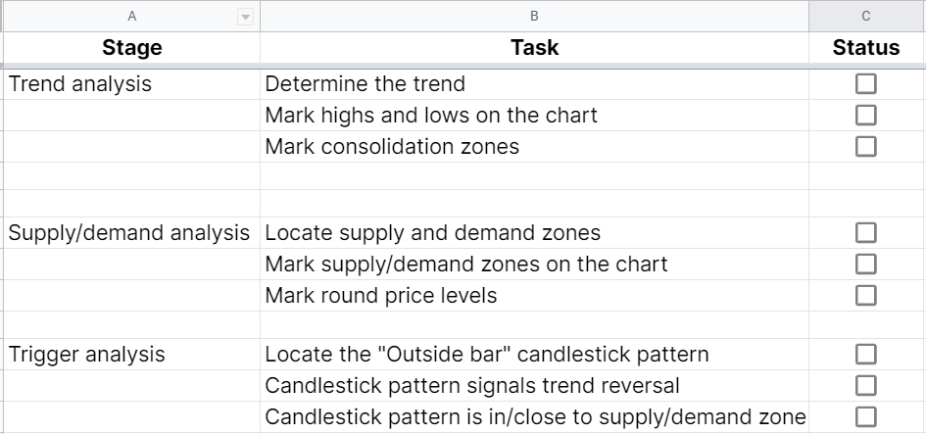Tick checkbox for 'Mark highs and lows'
926x434 pixels.
click(x=865, y=116)
